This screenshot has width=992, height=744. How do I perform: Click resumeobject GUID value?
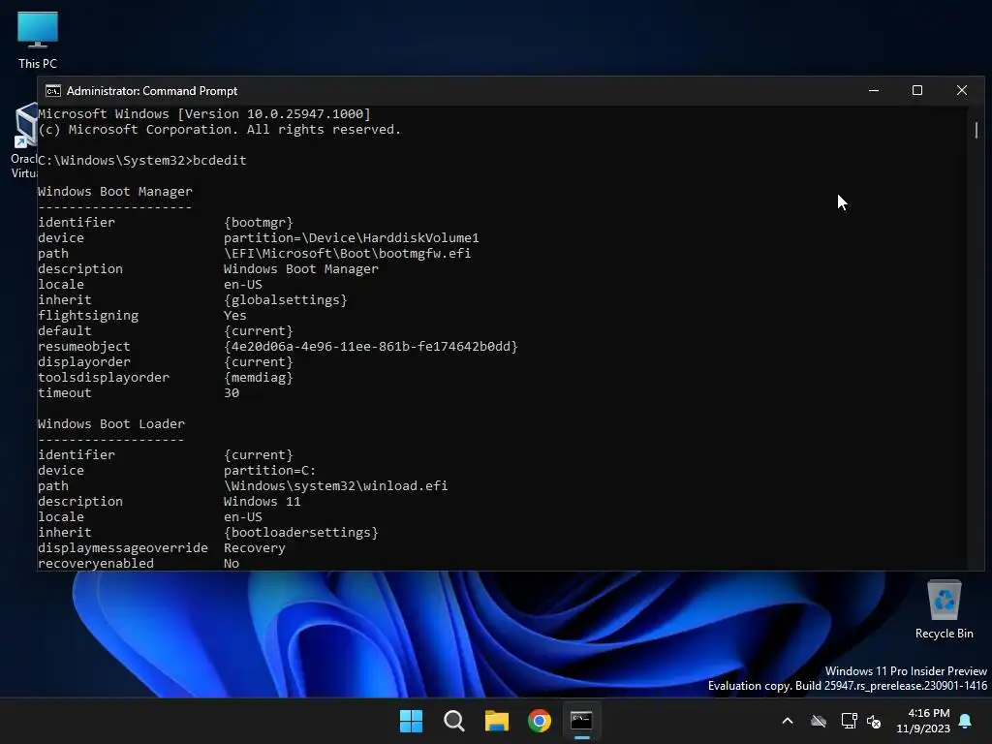(x=371, y=346)
